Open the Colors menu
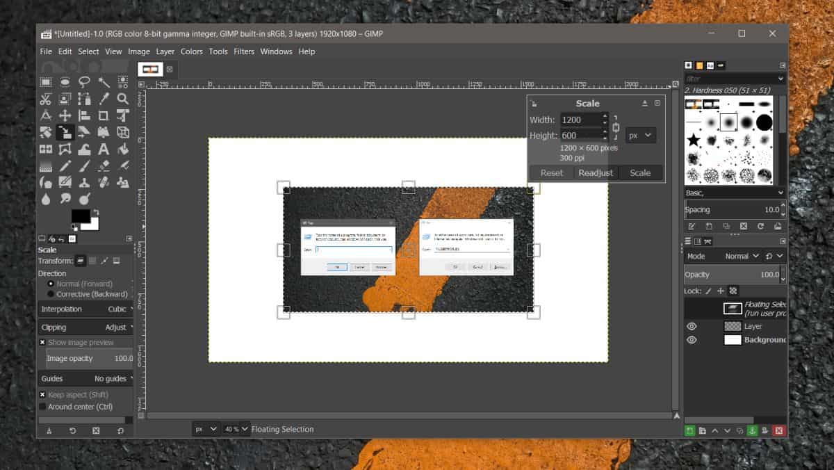This screenshot has height=470, width=834. click(192, 51)
